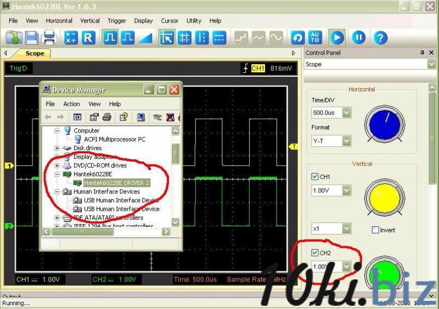Image resolution: width=439 pixels, height=309 pixels.
Task: Open the Vertical menu
Action: [90, 21]
